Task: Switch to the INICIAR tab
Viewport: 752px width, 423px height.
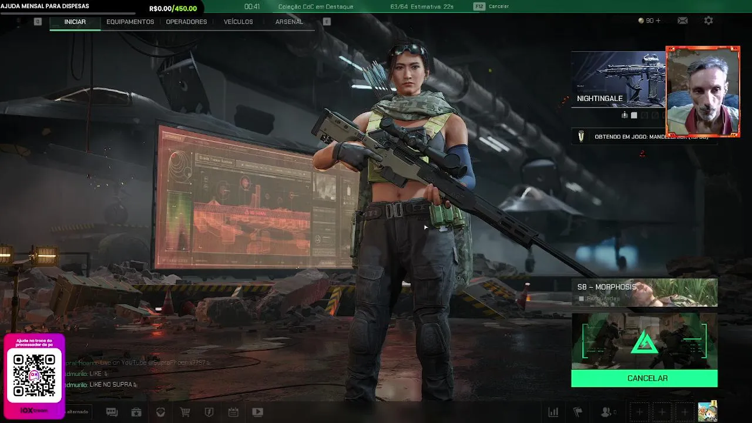Action: pos(75,22)
